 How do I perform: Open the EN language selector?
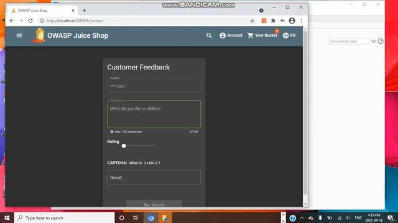[289, 35]
